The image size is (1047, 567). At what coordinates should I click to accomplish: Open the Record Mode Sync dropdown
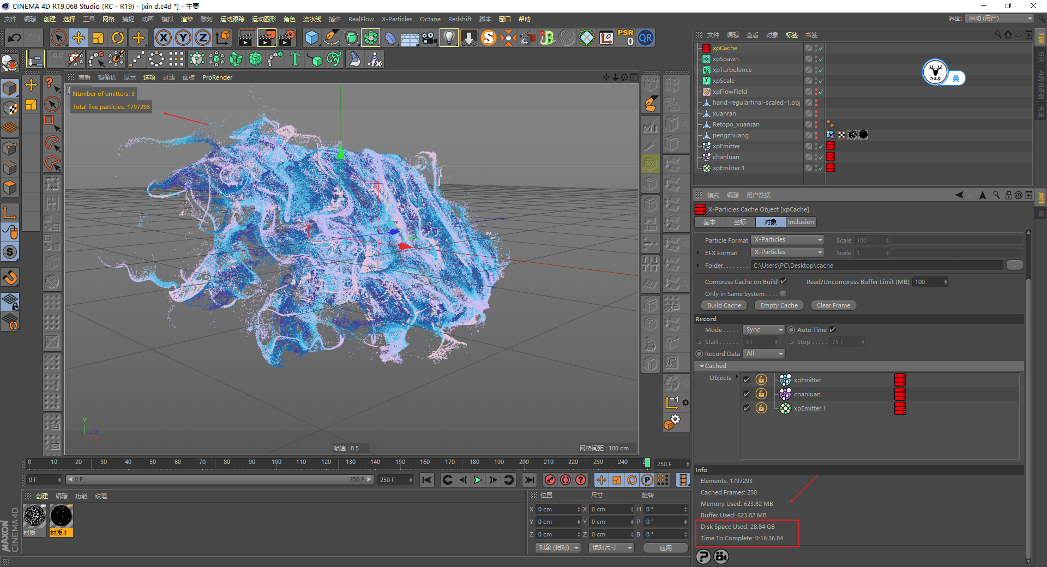pos(763,330)
